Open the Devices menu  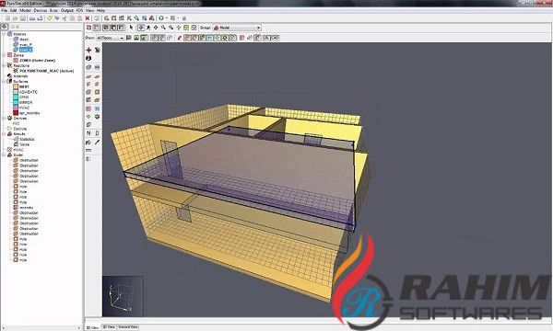pyautogui.click(x=41, y=10)
